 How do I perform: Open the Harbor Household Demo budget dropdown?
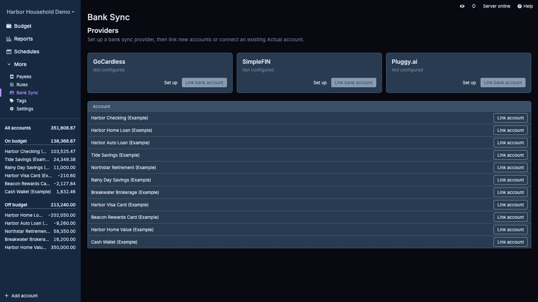40,12
